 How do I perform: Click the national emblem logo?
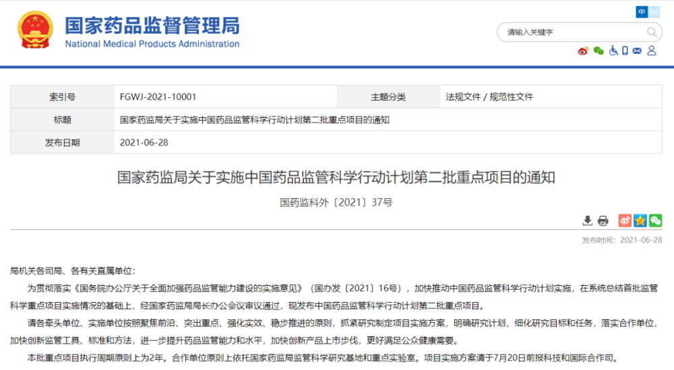[35, 29]
